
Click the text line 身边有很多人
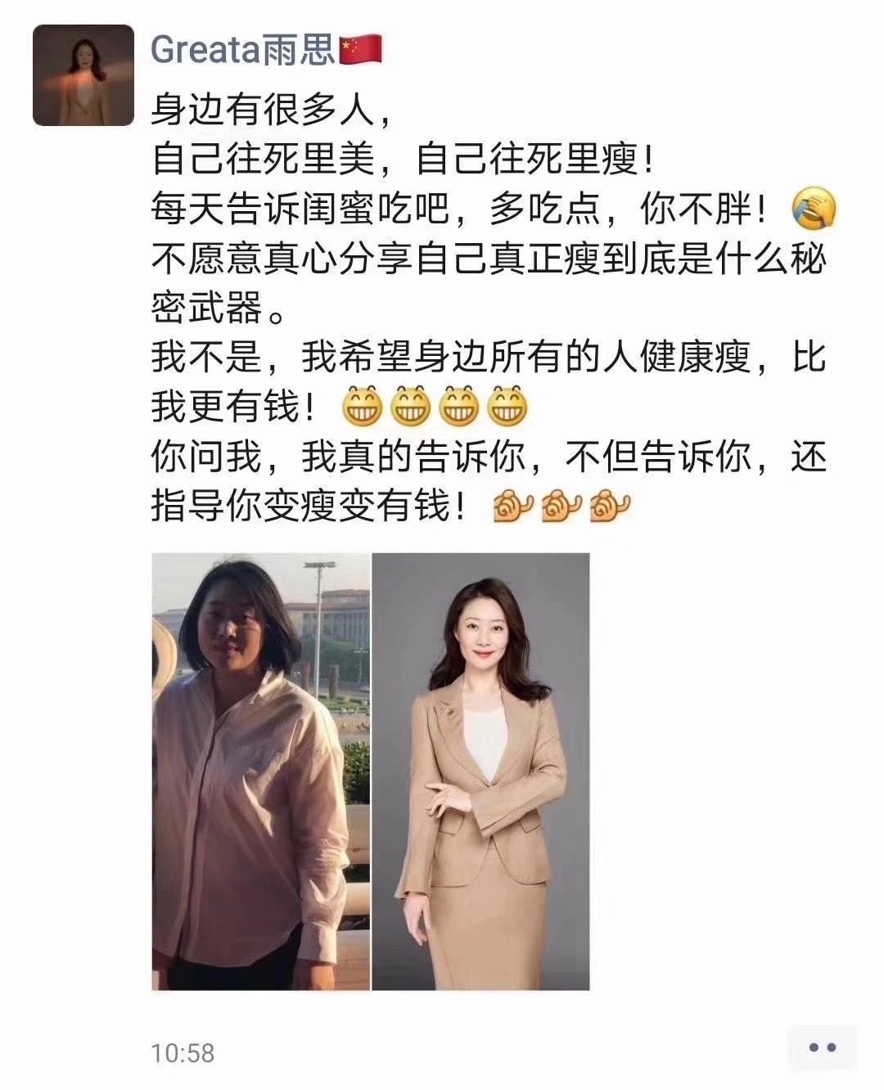coord(273,110)
